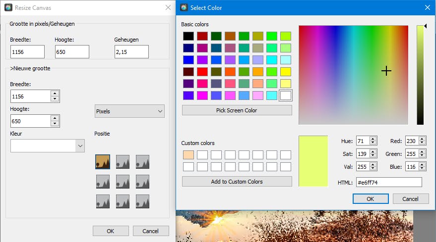
Task: Open the Pixels unit dropdown
Action: coord(129,111)
